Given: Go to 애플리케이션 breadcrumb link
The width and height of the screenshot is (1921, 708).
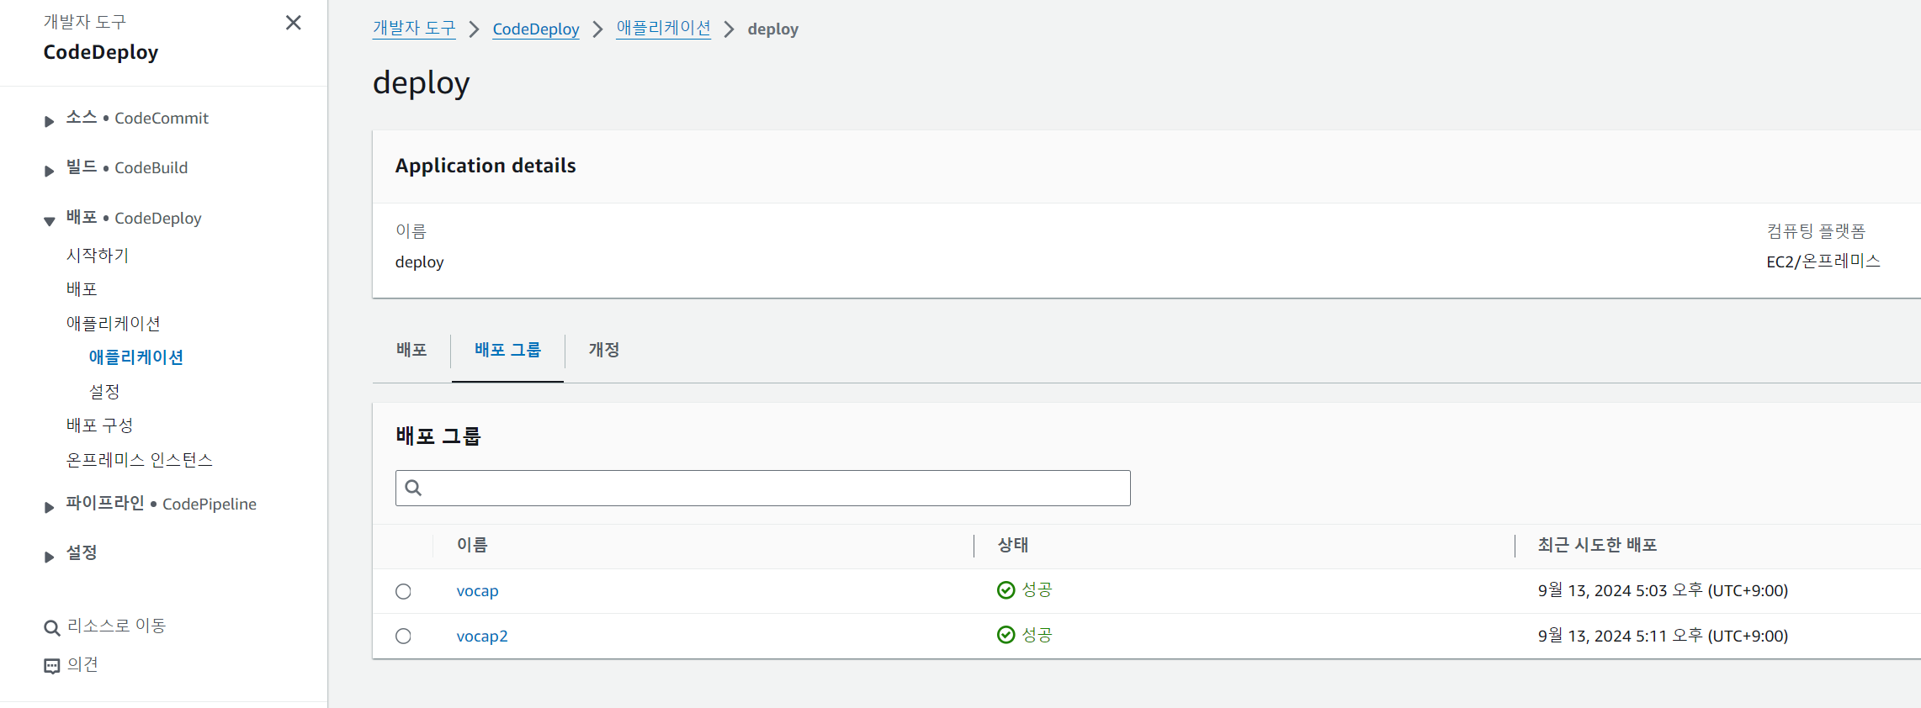Looking at the screenshot, I should (x=663, y=29).
